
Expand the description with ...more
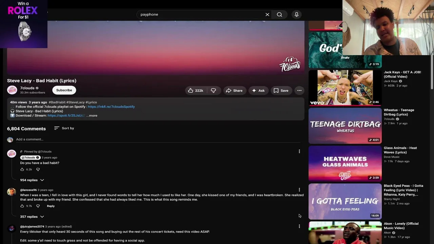pos(92,116)
